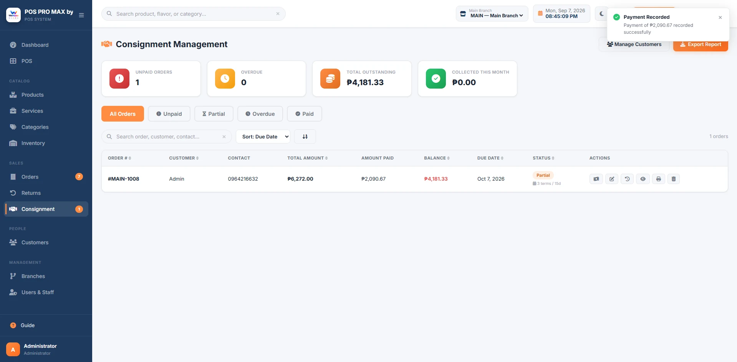The width and height of the screenshot is (737, 362).
Task: Open Inventory in sidebar
Action: click(46, 143)
